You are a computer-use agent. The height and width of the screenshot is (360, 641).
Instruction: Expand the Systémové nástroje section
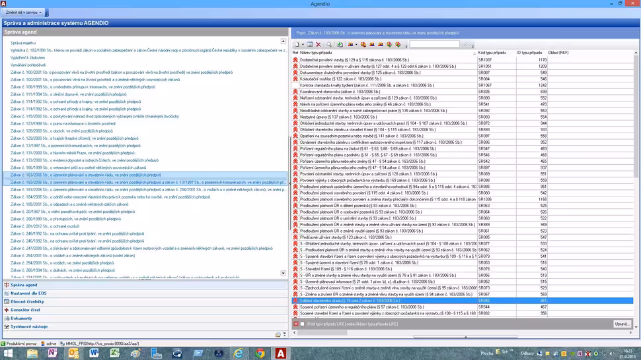click(x=28, y=326)
